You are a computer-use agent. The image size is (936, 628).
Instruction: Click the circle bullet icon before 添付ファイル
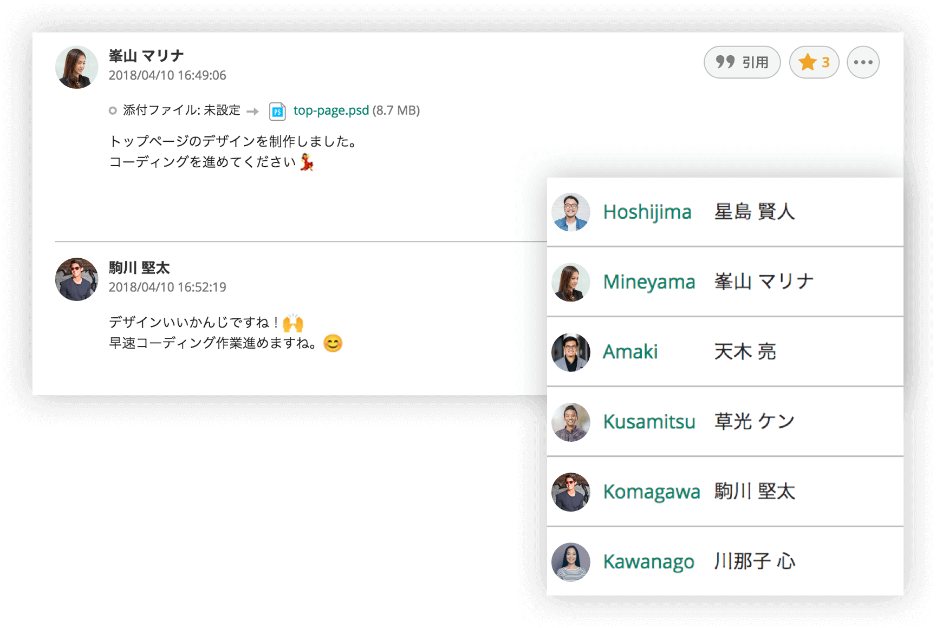[112, 110]
